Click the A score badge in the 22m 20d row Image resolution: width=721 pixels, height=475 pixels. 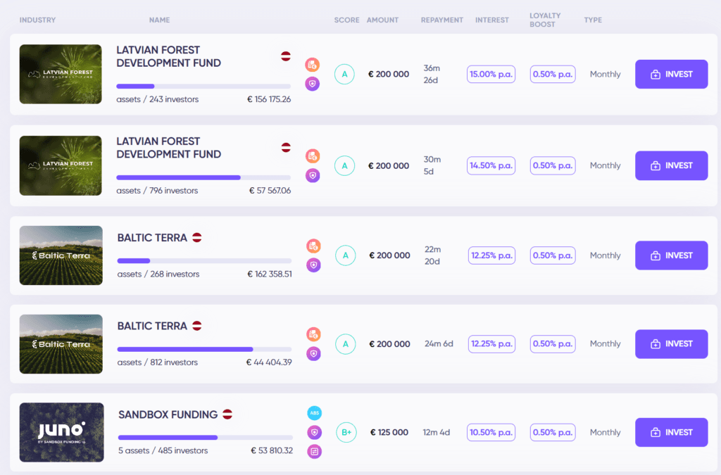coord(345,255)
